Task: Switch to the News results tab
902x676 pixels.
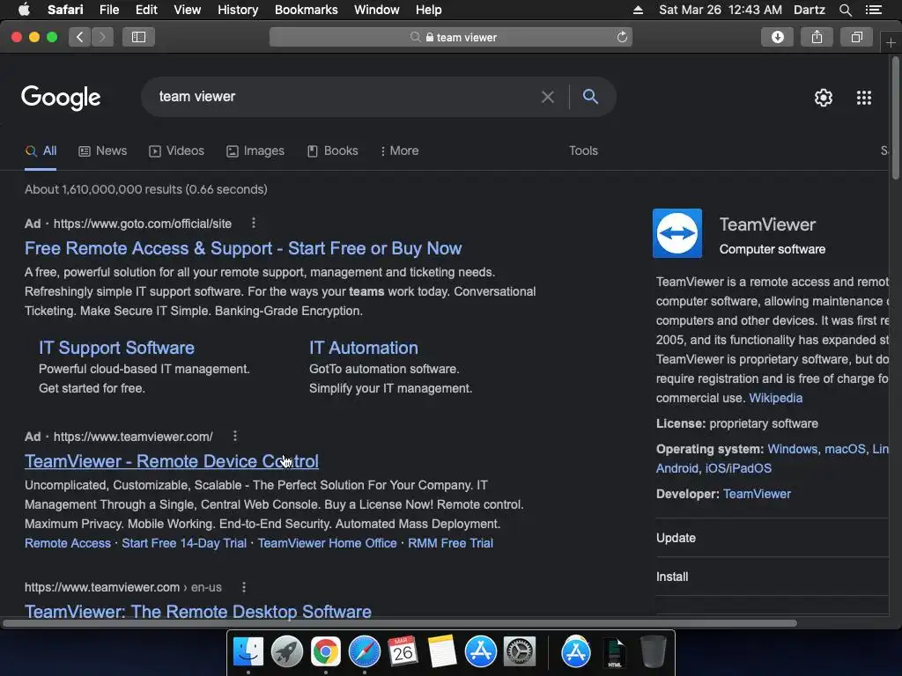Action: (103, 151)
